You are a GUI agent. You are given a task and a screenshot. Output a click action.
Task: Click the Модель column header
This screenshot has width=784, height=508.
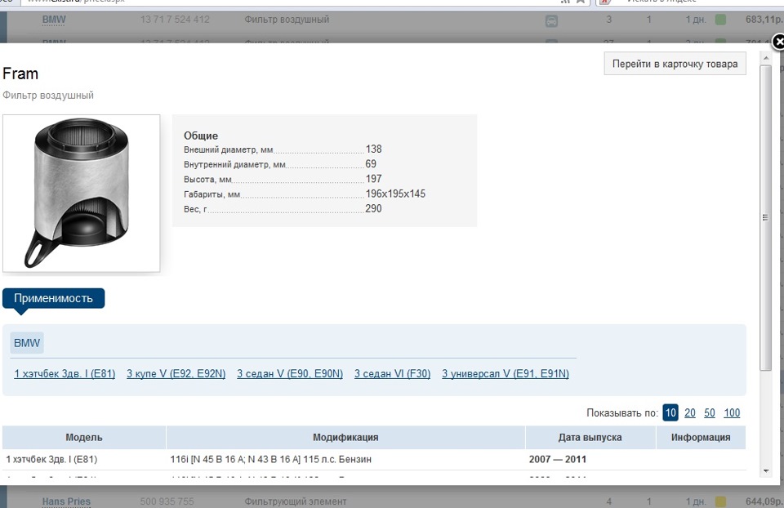point(84,438)
